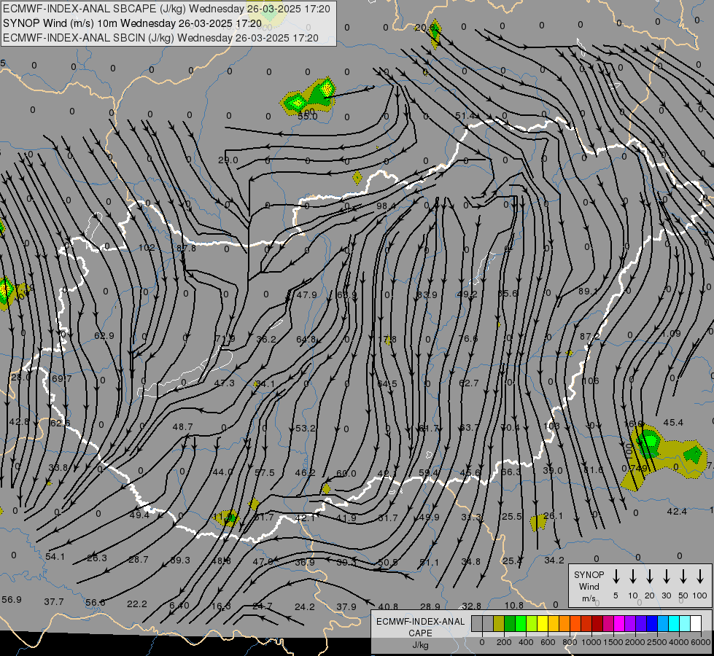
Task: Click the map value 89.1
Action: [x=589, y=292]
